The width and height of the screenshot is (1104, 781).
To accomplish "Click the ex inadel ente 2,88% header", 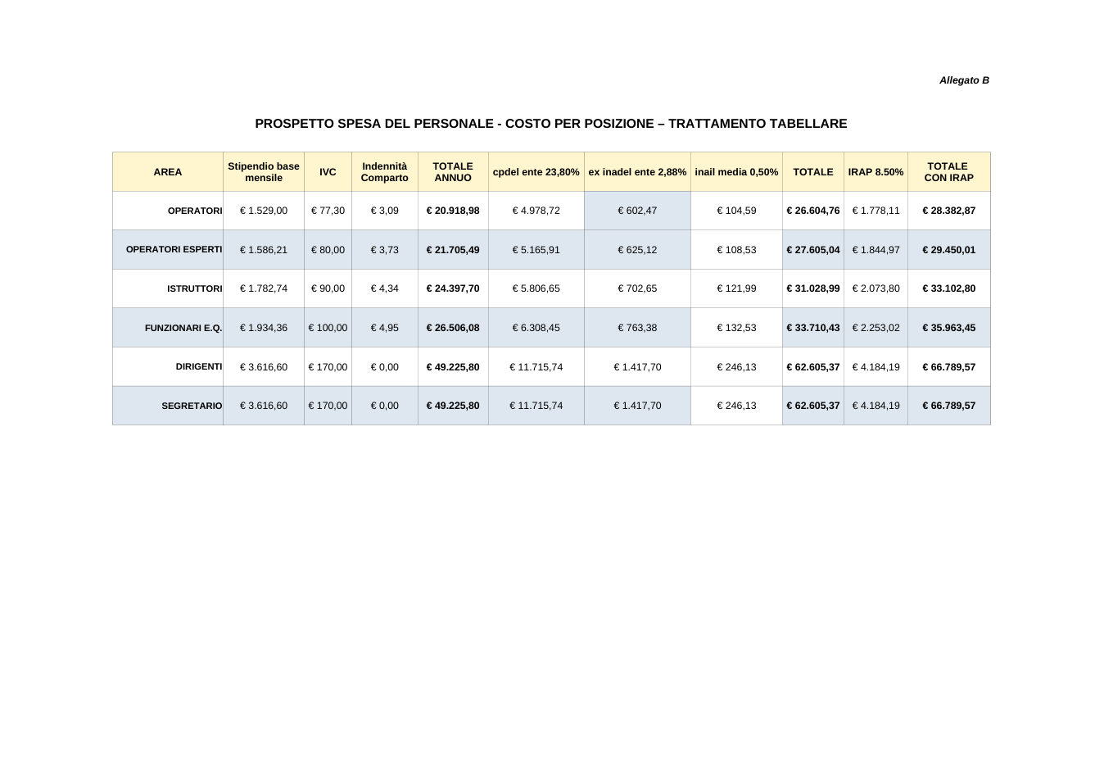I will [637, 172].
